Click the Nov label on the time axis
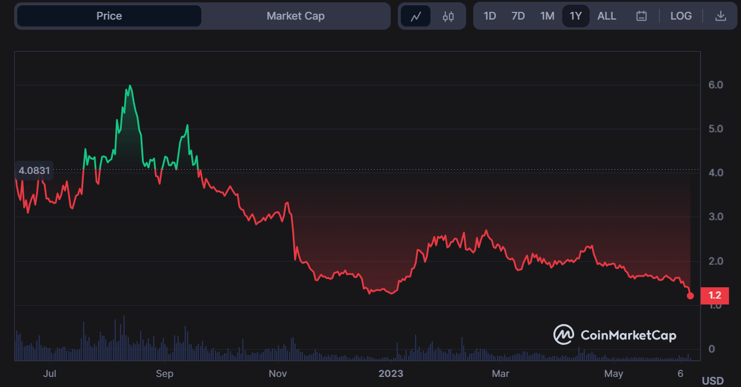This screenshot has width=741, height=387. [278, 373]
